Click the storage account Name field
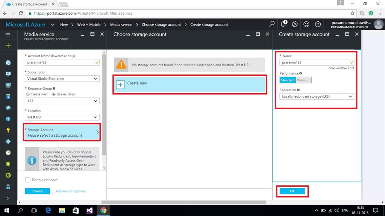The height and width of the screenshot is (216, 385). point(317,62)
